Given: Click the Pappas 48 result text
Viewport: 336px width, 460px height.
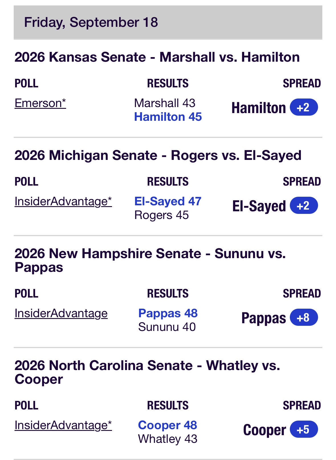Looking at the screenshot, I should pyautogui.click(x=168, y=313).
